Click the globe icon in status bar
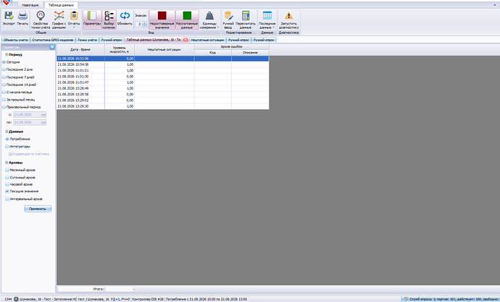 pos(16,299)
